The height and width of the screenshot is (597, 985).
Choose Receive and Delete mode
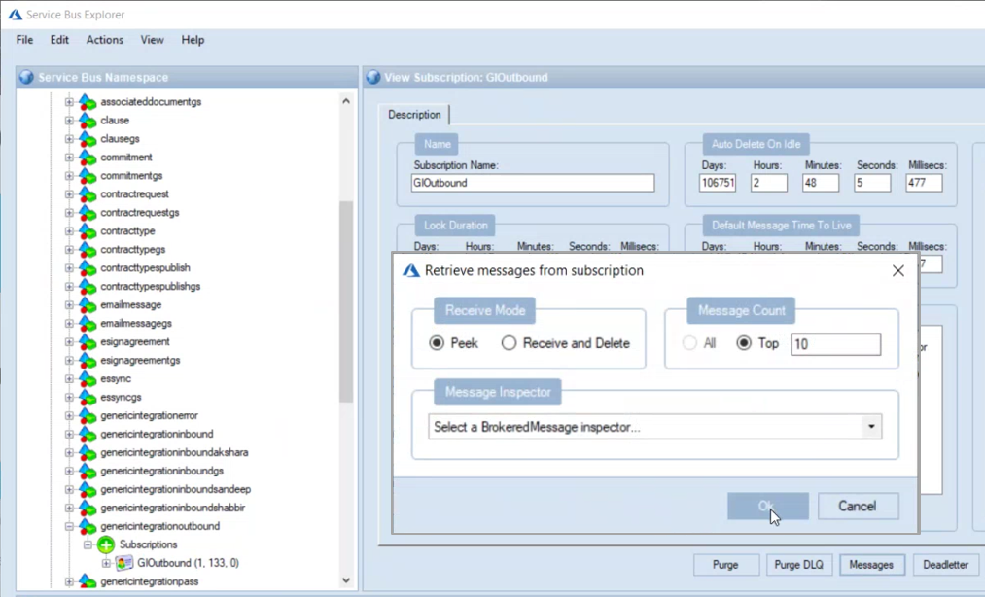(510, 343)
